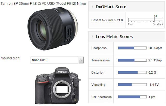The image size is (166, 106).
Task: Click the Chr. aberration metric label
Action: tap(101, 97)
